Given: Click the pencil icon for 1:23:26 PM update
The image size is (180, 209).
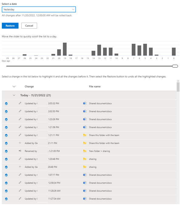Looking at the screenshot, I should tap(20, 119).
